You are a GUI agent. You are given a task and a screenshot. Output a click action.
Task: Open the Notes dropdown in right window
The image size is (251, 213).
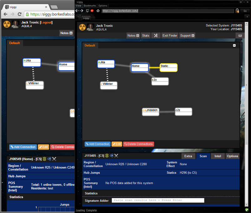pos(133,36)
